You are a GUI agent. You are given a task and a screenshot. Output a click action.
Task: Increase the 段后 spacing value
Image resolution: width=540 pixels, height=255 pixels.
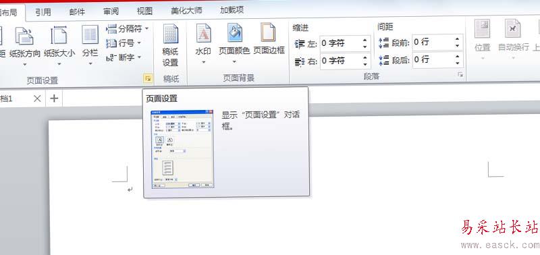[458, 57]
